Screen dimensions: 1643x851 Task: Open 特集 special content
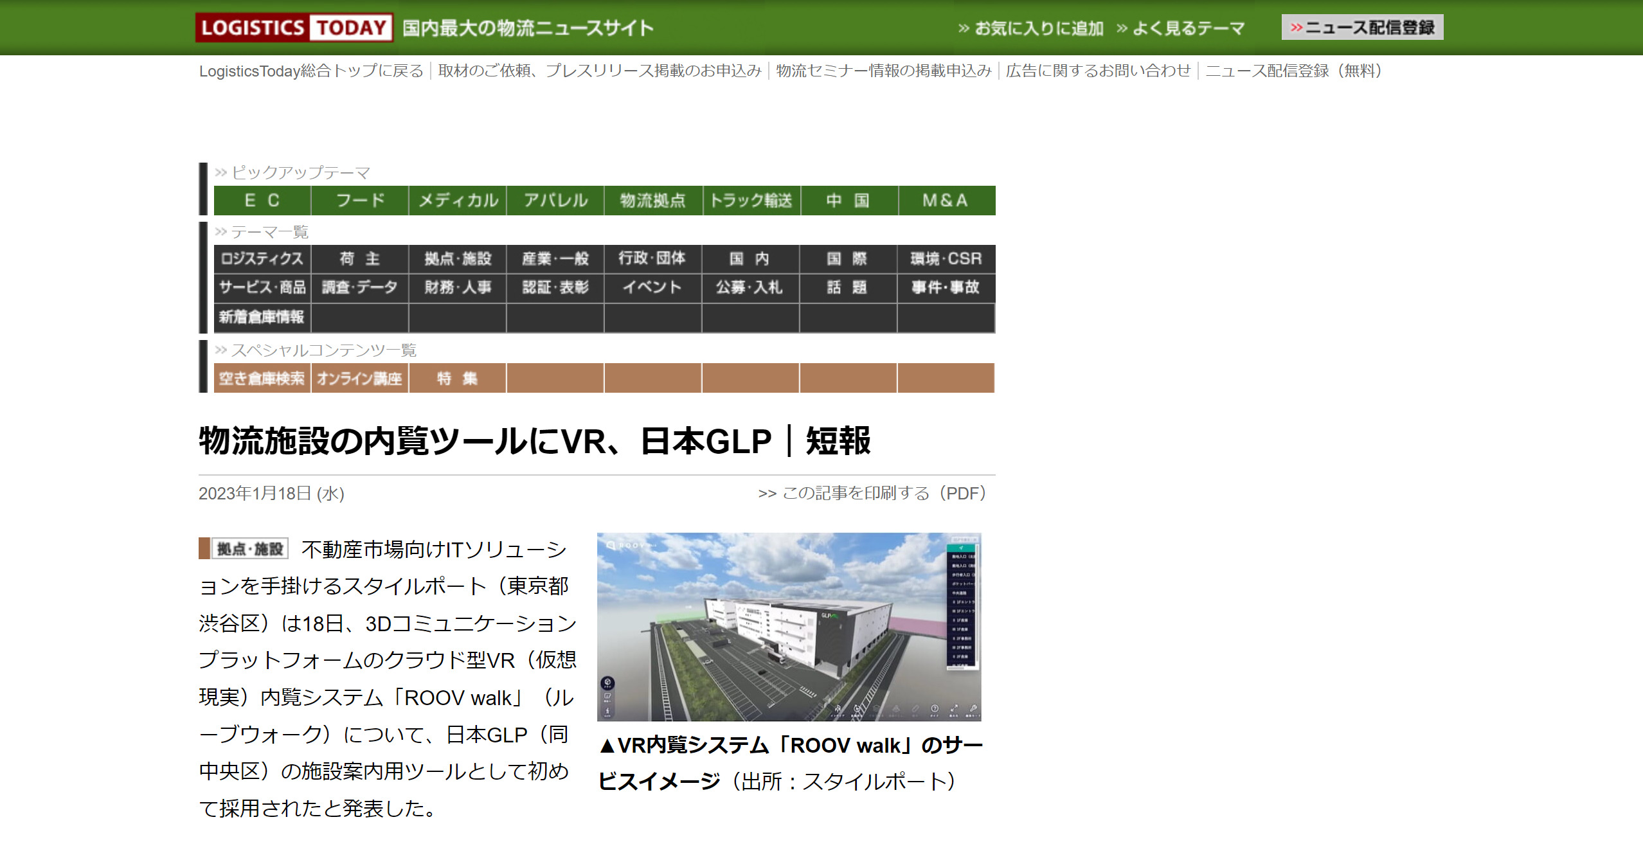[458, 378]
